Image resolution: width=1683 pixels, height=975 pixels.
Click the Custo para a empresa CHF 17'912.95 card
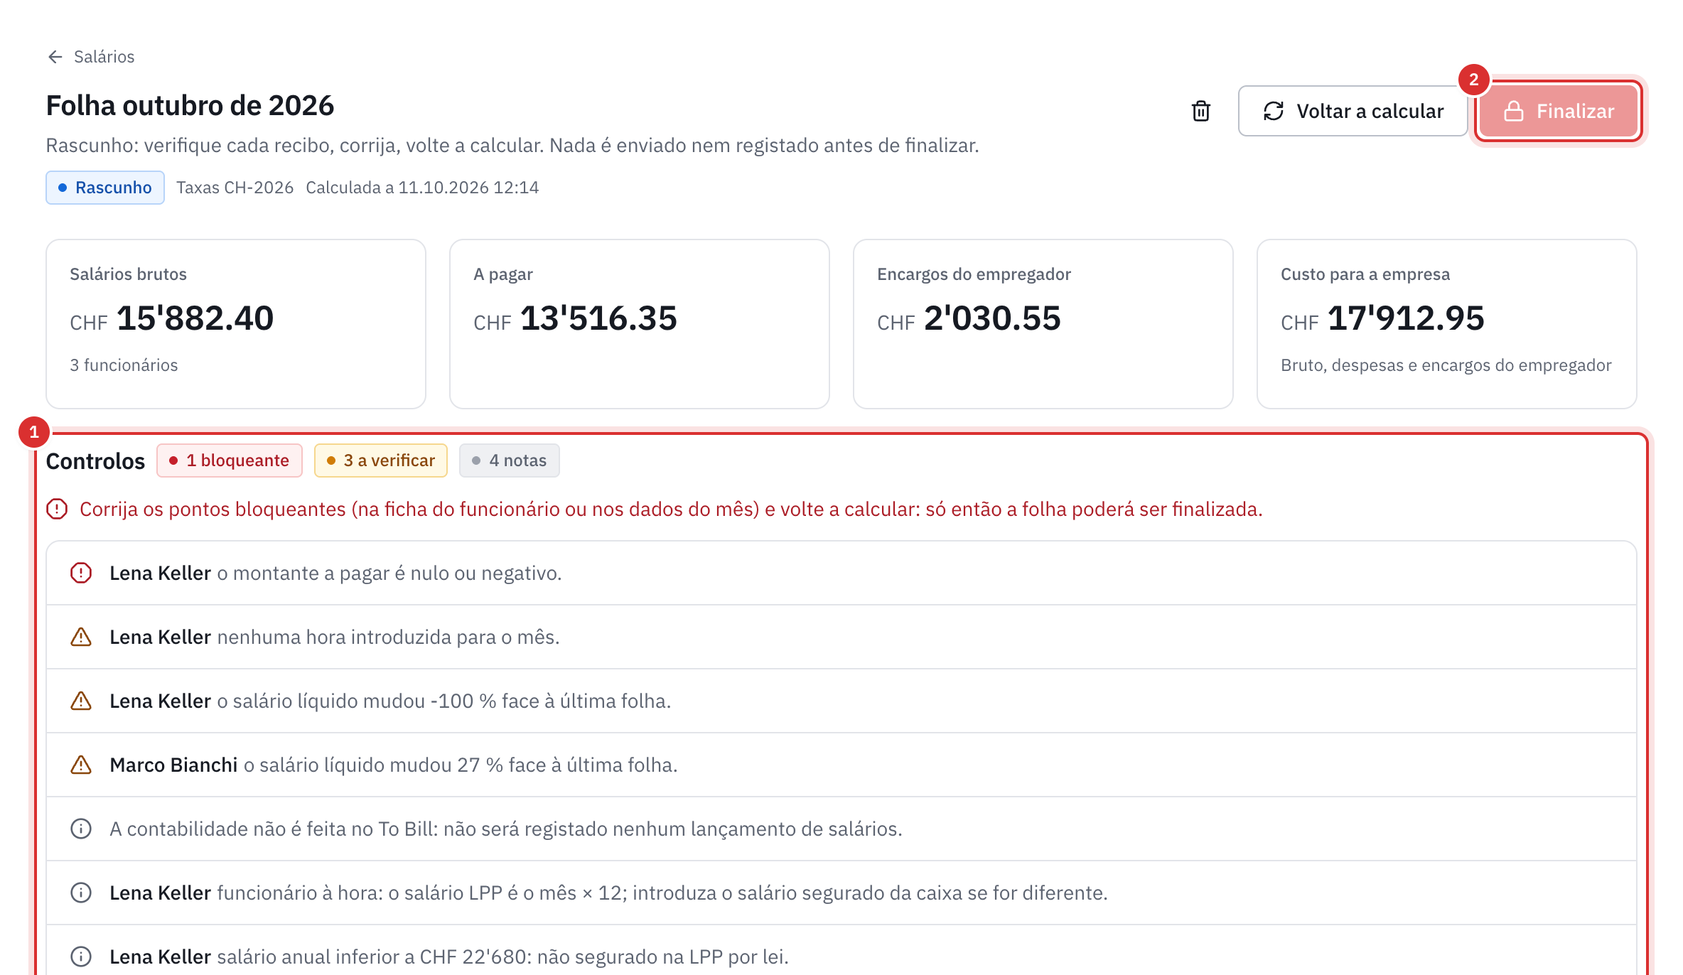click(1447, 324)
